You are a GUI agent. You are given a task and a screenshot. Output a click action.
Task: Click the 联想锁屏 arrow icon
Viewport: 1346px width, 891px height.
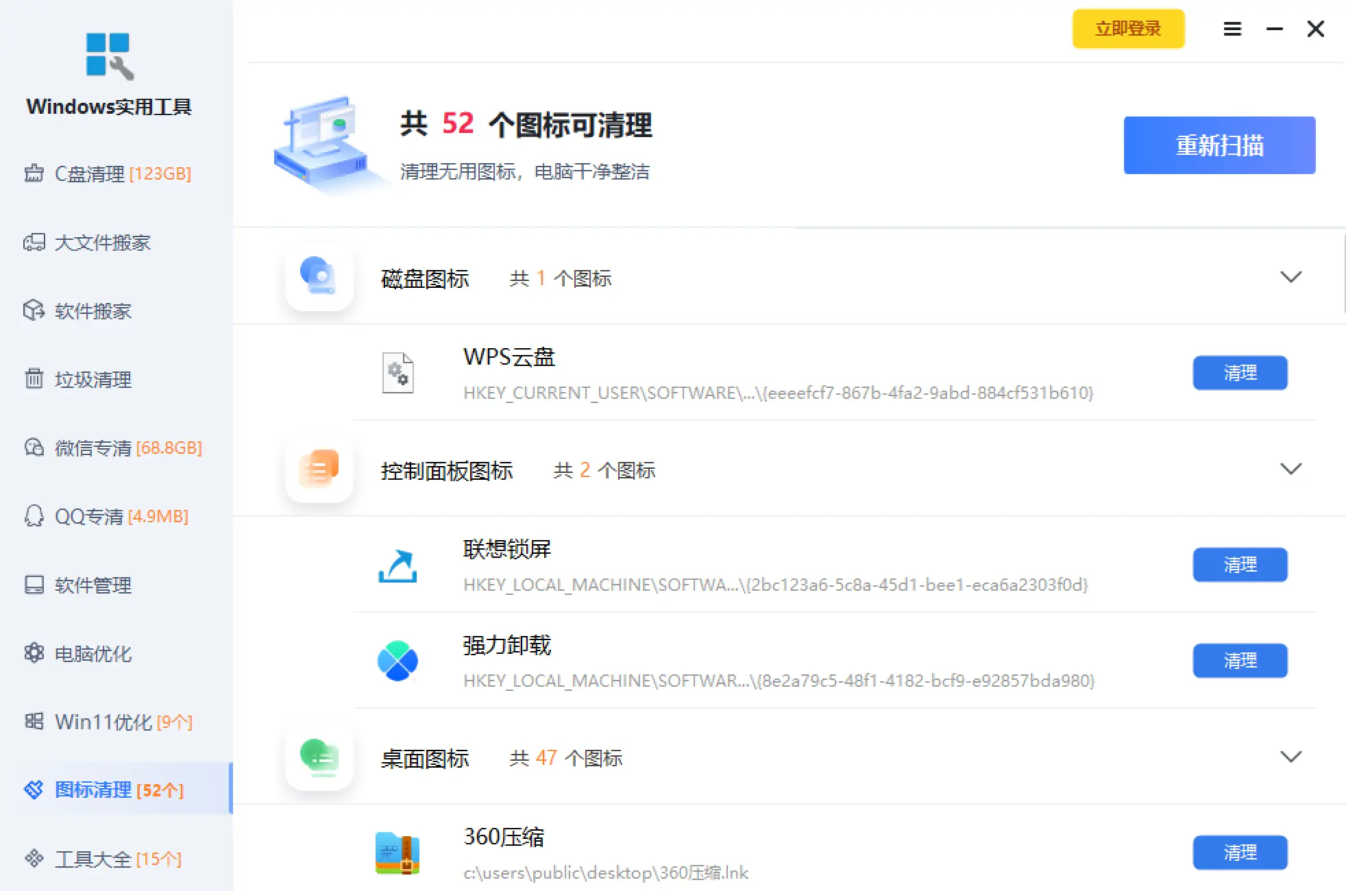(397, 566)
